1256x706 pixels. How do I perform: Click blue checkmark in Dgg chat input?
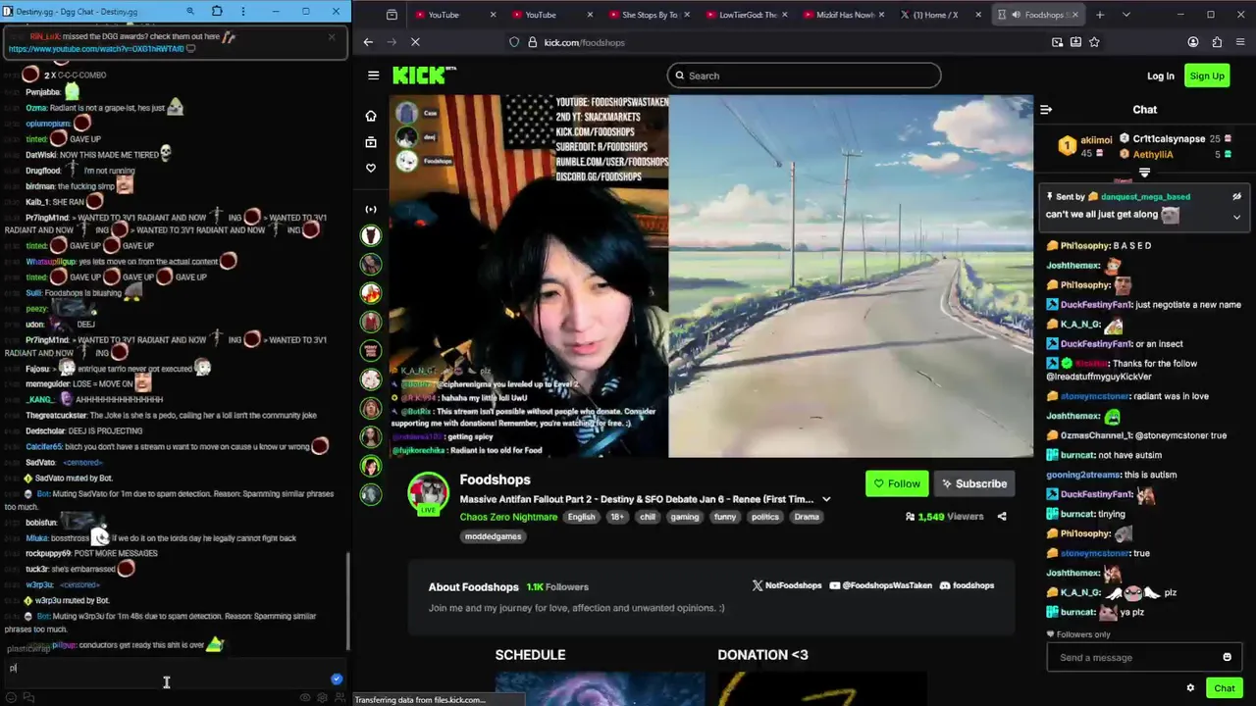pyautogui.click(x=337, y=679)
